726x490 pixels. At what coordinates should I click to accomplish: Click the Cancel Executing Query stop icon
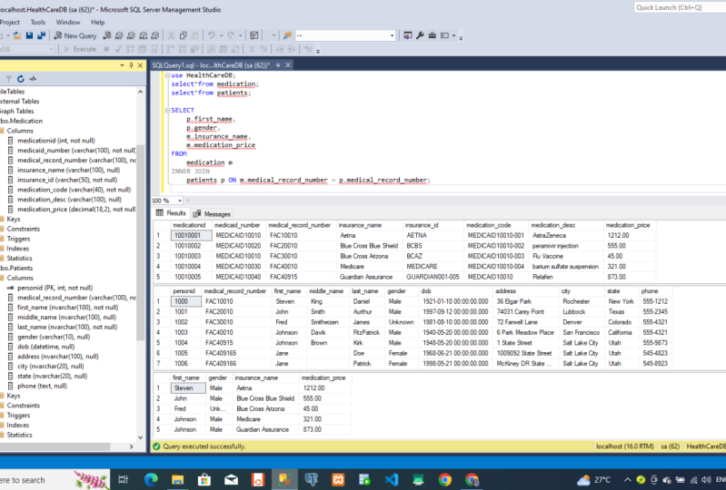point(106,49)
